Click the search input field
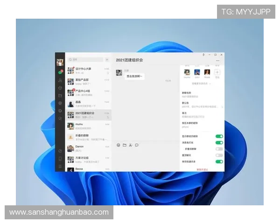The height and width of the screenshot is (224, 280). [85, 60]
